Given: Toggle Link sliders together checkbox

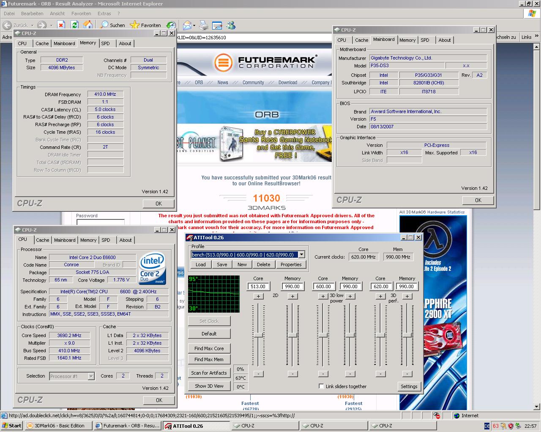Looking at the screenshot, I should (x=321, y=386).
